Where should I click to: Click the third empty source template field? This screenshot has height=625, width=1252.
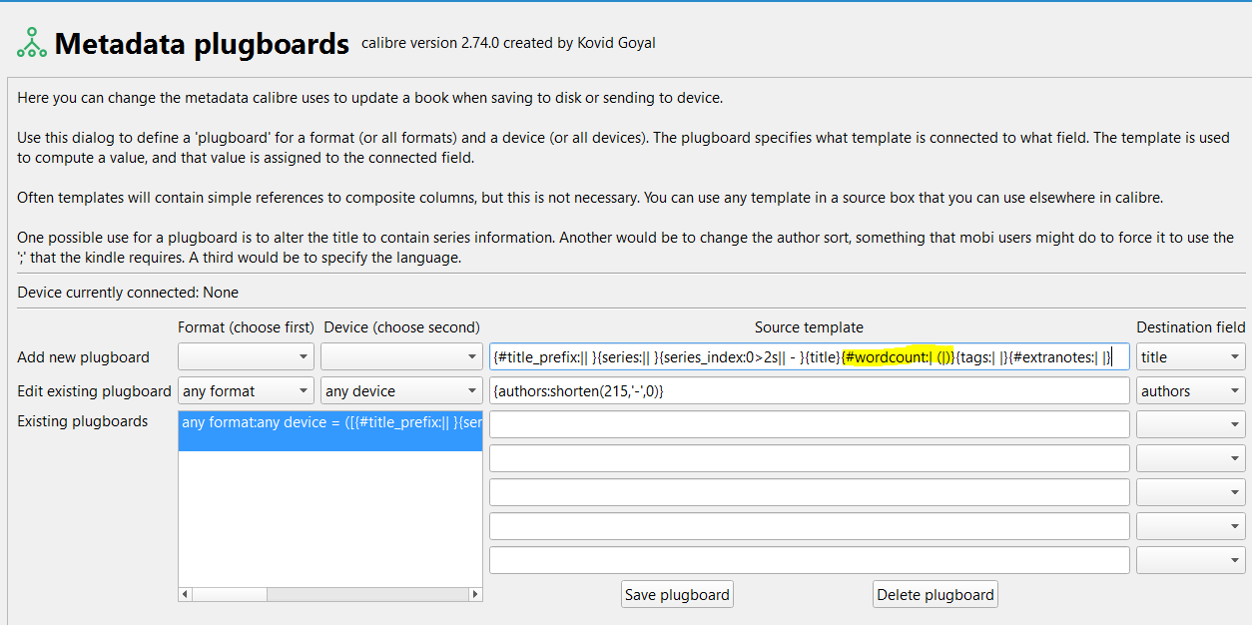pyautogui.click(x=810, y=492)
